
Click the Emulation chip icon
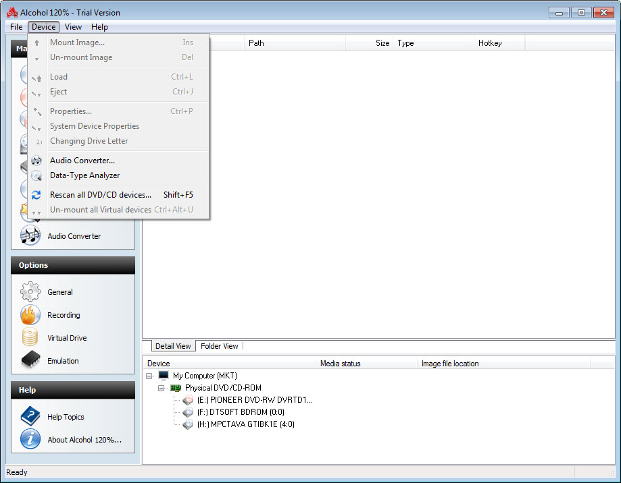[30, 360]
